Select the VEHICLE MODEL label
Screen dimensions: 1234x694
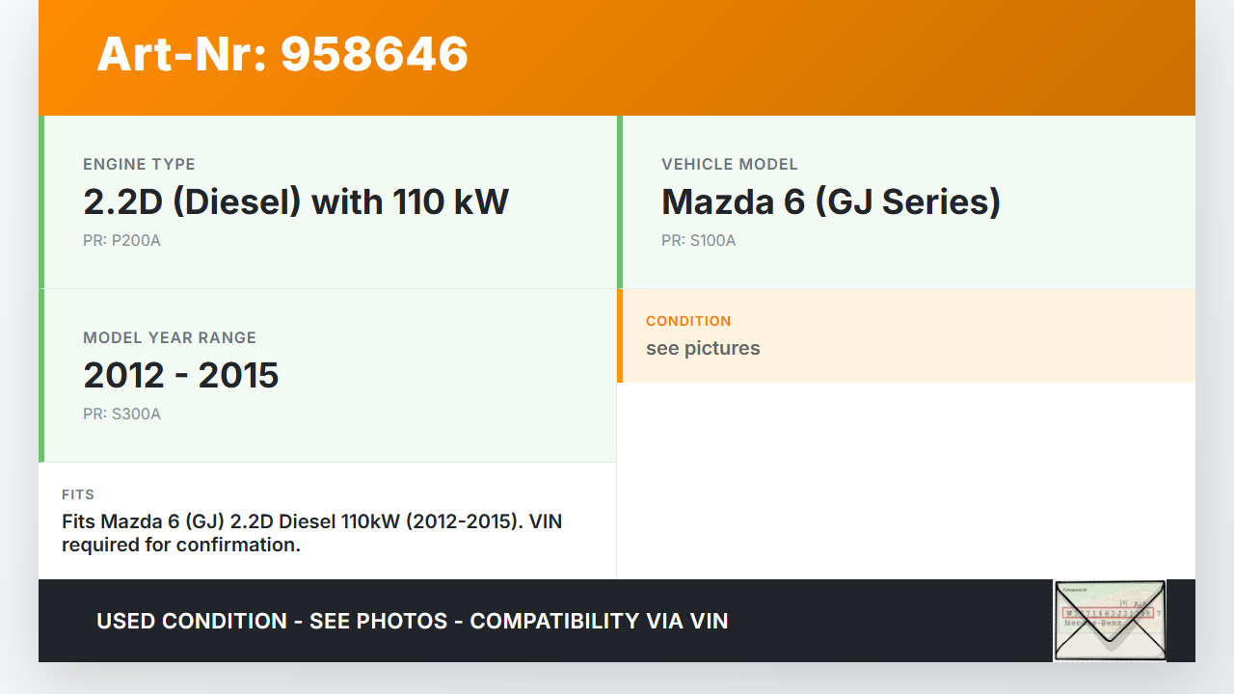point(730,165)
